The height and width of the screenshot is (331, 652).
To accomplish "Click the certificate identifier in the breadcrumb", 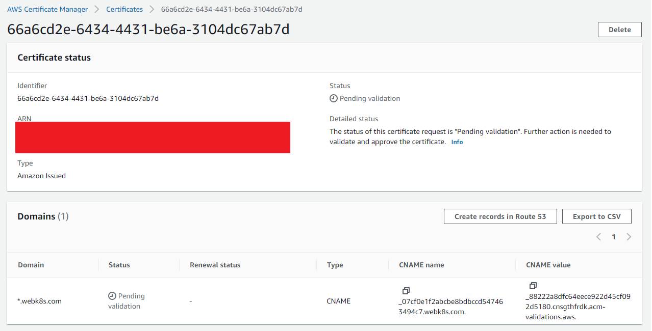I will 231,9.
